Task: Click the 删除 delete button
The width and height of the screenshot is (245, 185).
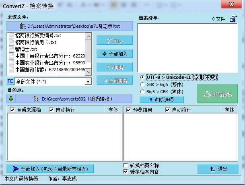Action: [115, 67]
